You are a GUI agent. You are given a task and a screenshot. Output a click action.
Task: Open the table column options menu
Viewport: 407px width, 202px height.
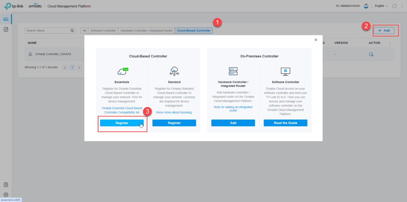[x=390, y=43]
